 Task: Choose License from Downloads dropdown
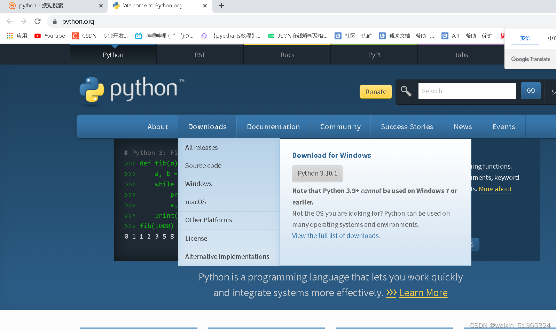(x=229, y=239)
